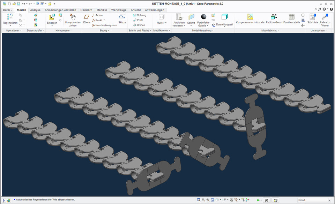Select the Farbeffekte-Galerie sphere swatch
This screenshot has width=335, height=204.
(203, 17)
